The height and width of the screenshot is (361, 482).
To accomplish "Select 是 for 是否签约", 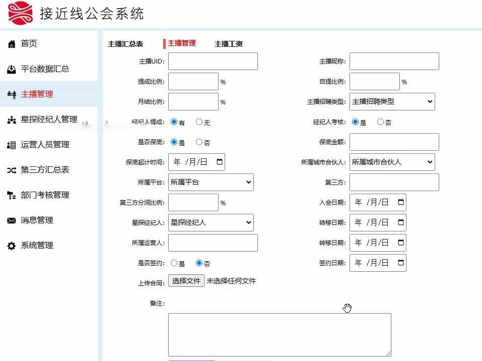I will click(174, 263).
